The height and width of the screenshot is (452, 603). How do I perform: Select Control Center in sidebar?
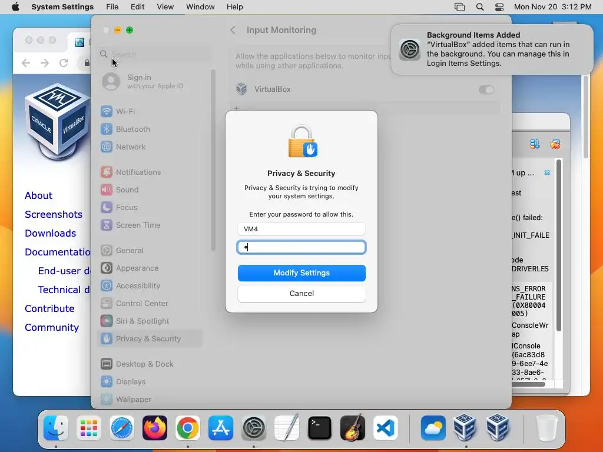[150, 304]
